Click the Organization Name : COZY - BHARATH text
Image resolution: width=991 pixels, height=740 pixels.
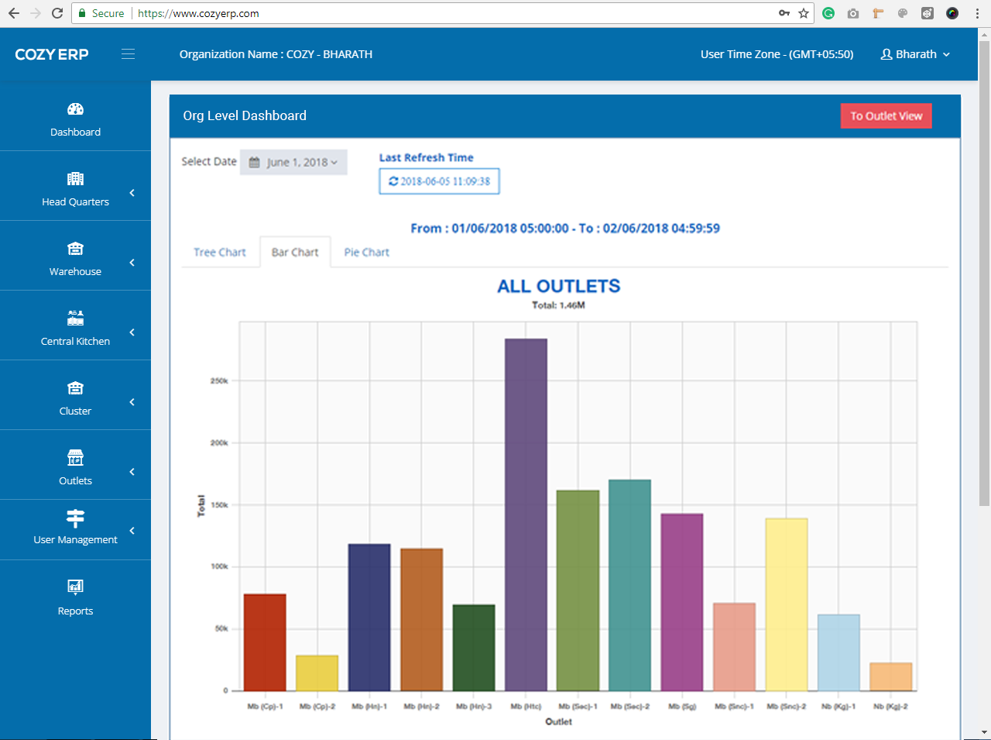pos(276,54)
